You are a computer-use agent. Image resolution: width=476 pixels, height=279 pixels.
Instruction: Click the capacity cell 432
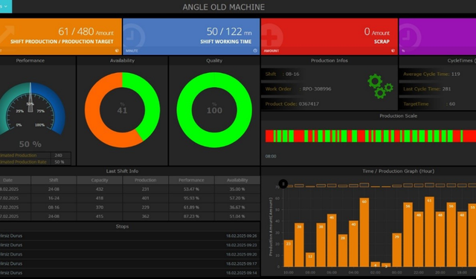pyautogui.click(x=100, y=189)
